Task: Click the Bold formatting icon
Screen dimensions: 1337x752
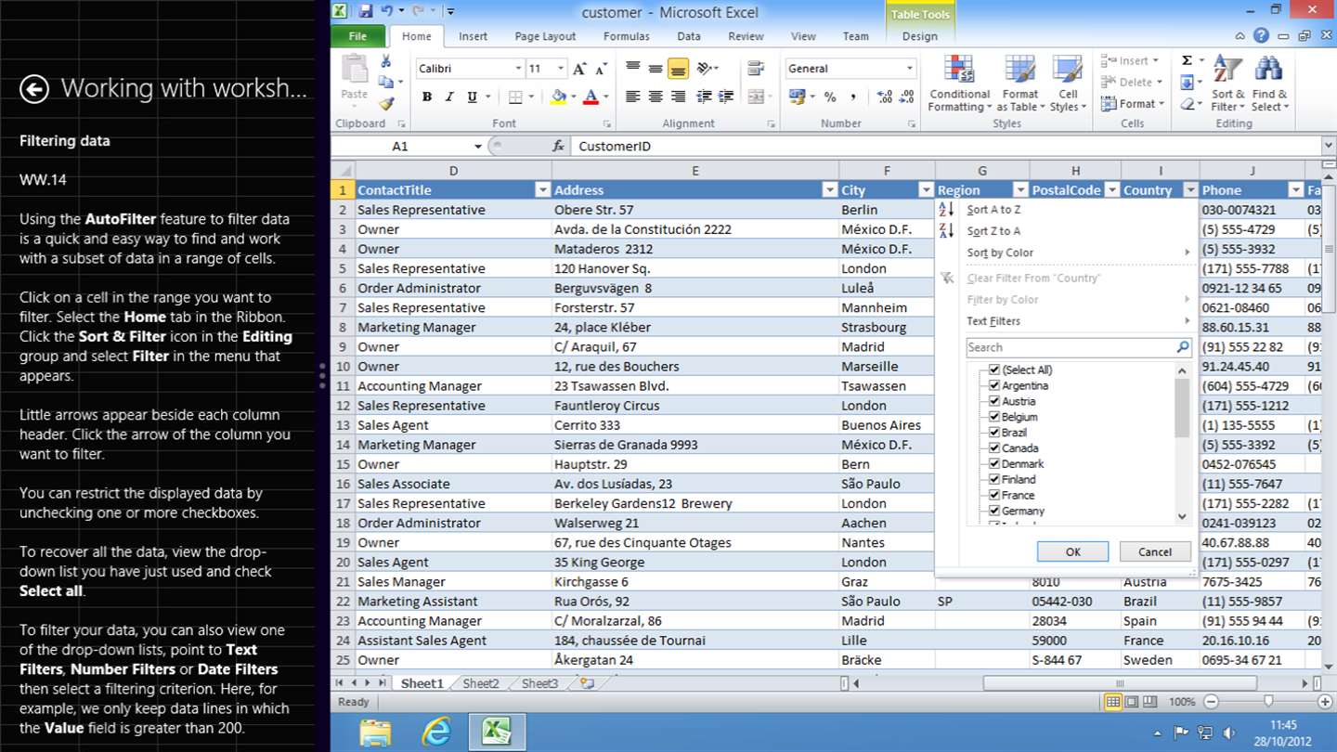Action: point(427,97)
